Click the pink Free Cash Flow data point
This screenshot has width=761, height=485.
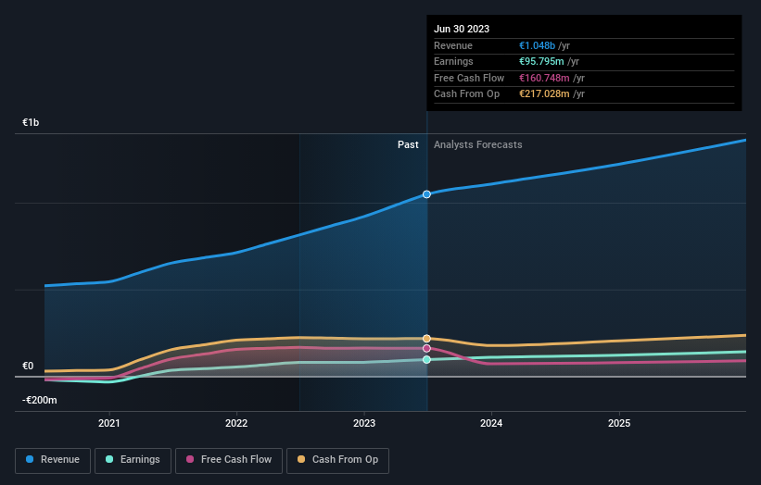tap(426, 348)
